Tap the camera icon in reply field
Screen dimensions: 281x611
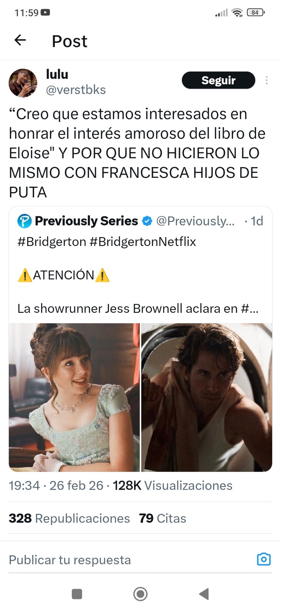tap(264, 559)
